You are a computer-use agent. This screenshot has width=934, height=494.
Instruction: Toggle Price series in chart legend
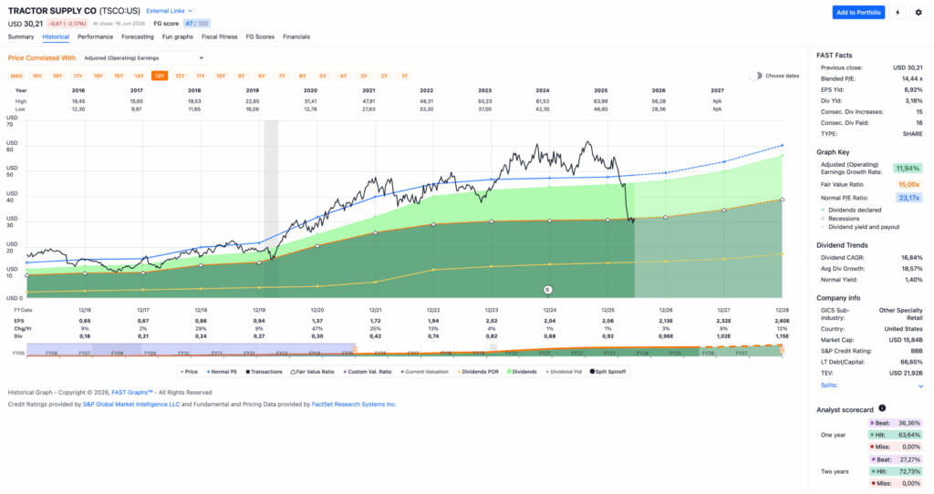click(x=190, y=371)
